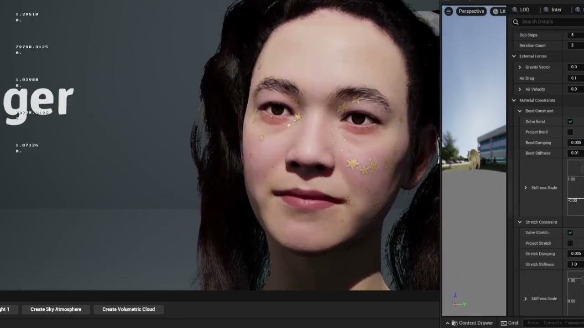Screen dimensions: 584x328
Task: Click the Stretch Stiffness value field
Action: [x=576, y=264]
